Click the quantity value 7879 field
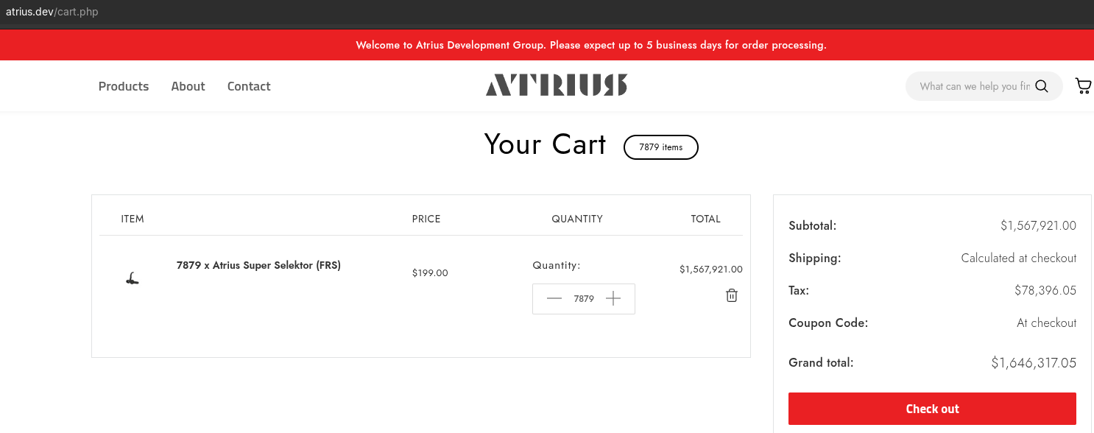The image size is (1094, 433). click(584, 299)
